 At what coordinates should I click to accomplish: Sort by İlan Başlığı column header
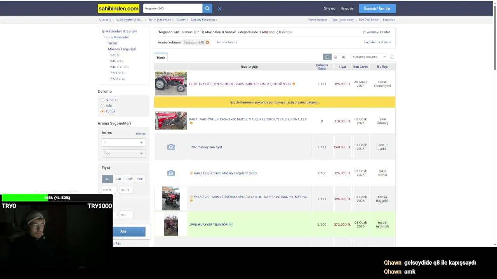[x=249, y=67]
